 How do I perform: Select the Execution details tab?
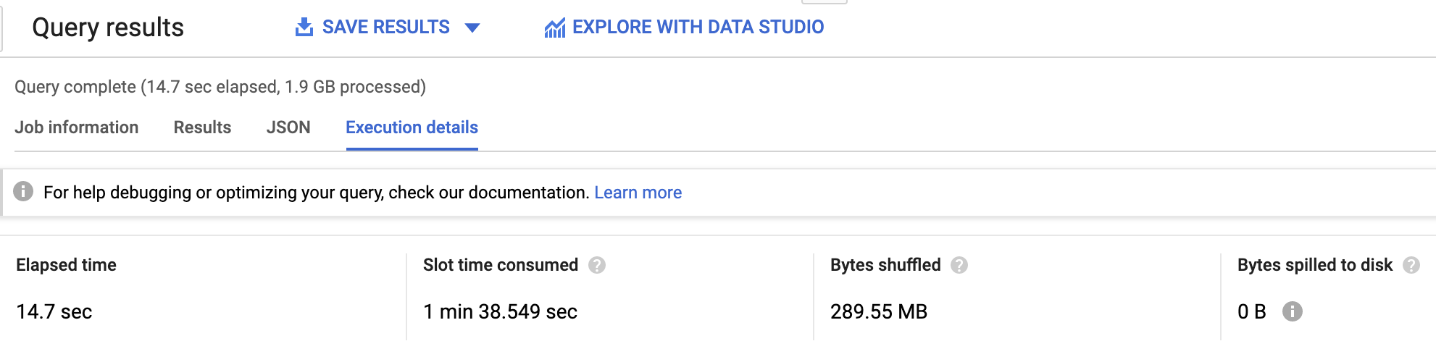(x=412, y=127)
